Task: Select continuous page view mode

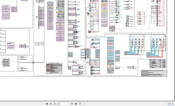Action: click(173, 104)
